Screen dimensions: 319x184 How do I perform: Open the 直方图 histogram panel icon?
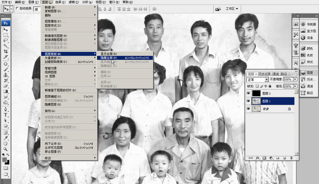303,31
